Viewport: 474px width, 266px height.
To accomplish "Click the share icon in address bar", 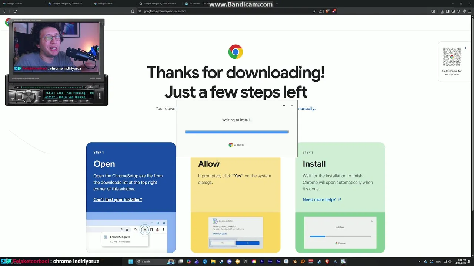I will 321,11.
